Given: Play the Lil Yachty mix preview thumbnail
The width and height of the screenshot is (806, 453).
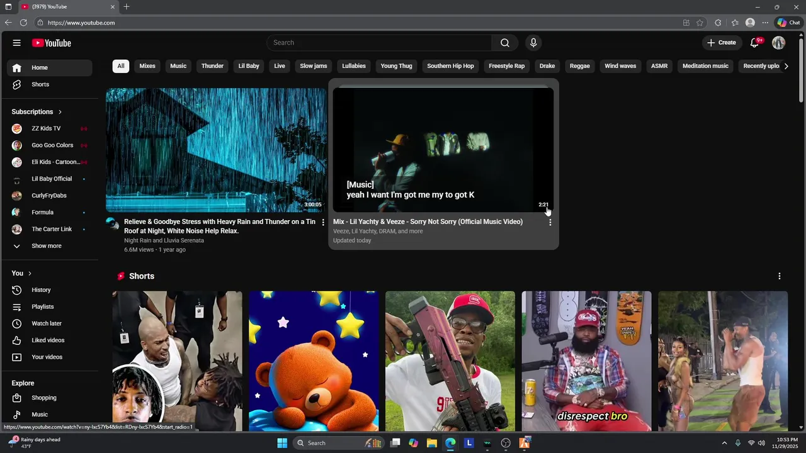Looking at the screenshot, I should coord(443,150).
